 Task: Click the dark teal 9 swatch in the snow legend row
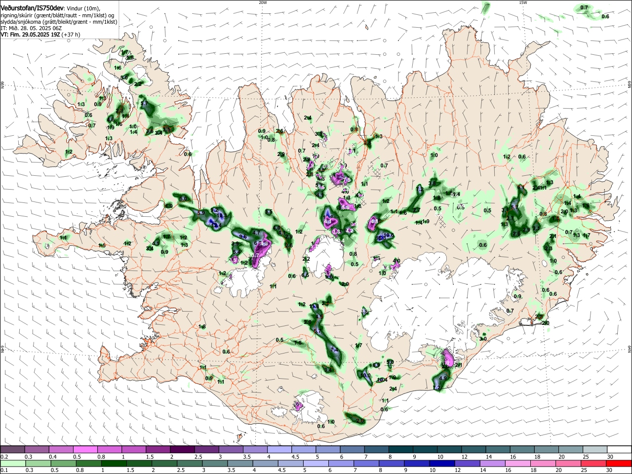pos(424,450)
